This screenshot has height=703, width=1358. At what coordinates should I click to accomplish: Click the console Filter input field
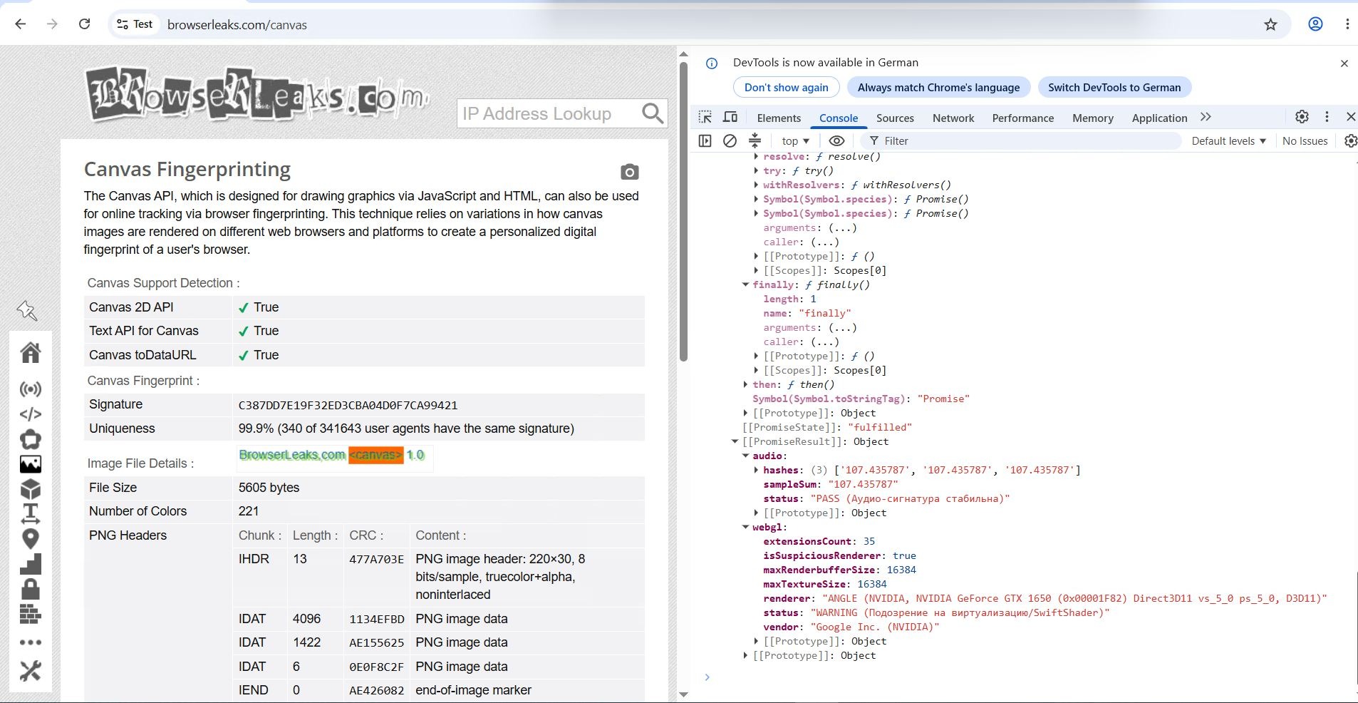click(1021, 141)
